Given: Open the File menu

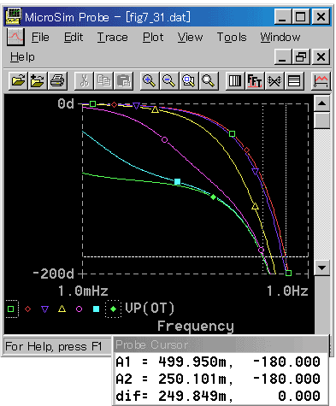Looking at the screenshot, I should pos(40,38).
